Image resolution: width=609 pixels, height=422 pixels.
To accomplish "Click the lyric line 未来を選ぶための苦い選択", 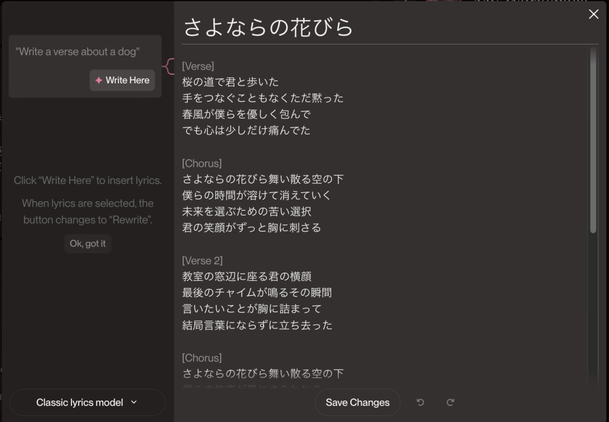I will tap(246, 211).
